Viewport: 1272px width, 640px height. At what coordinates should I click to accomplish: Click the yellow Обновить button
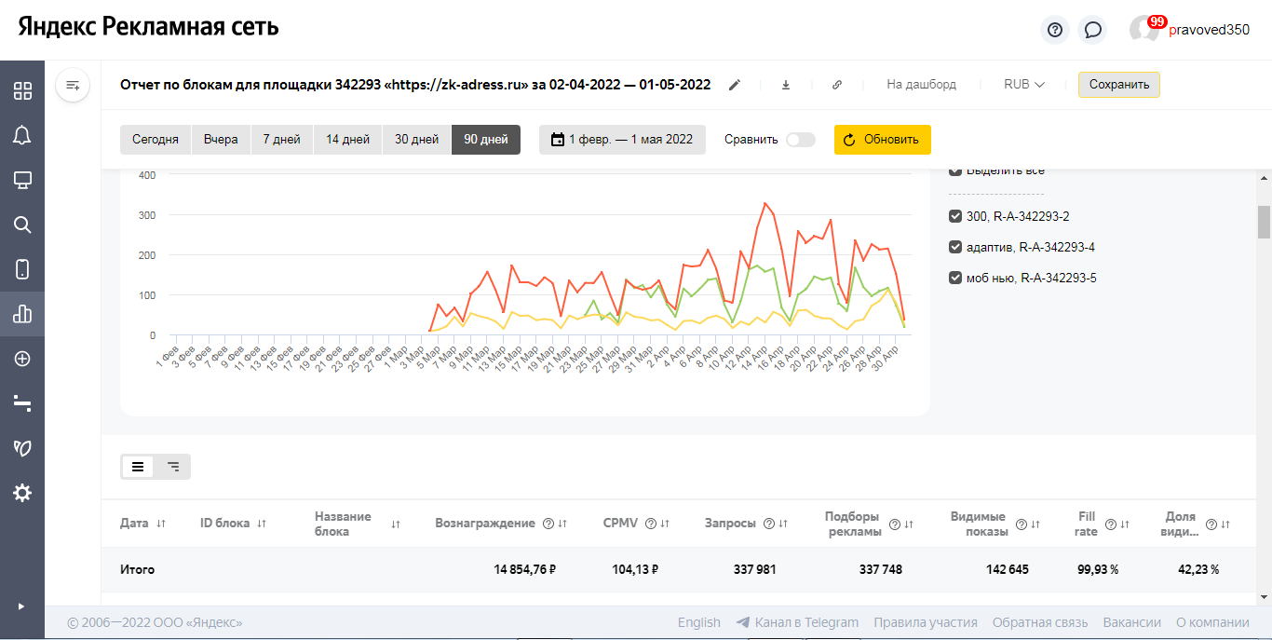(882, 140)
